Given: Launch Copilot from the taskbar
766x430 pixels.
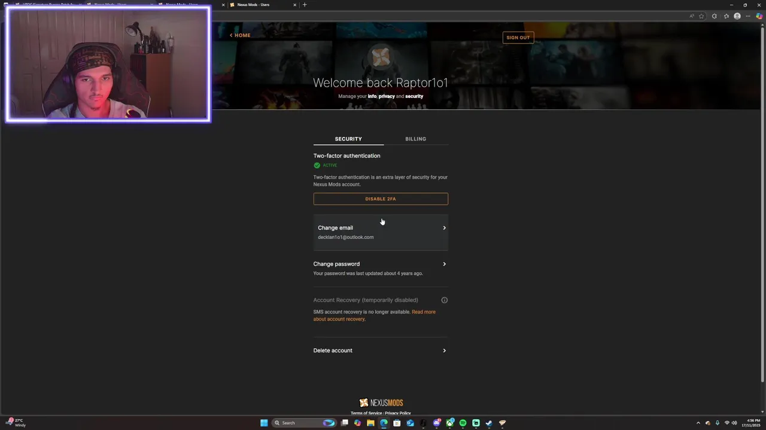Looking at the screenshot, I should (357, 423).
